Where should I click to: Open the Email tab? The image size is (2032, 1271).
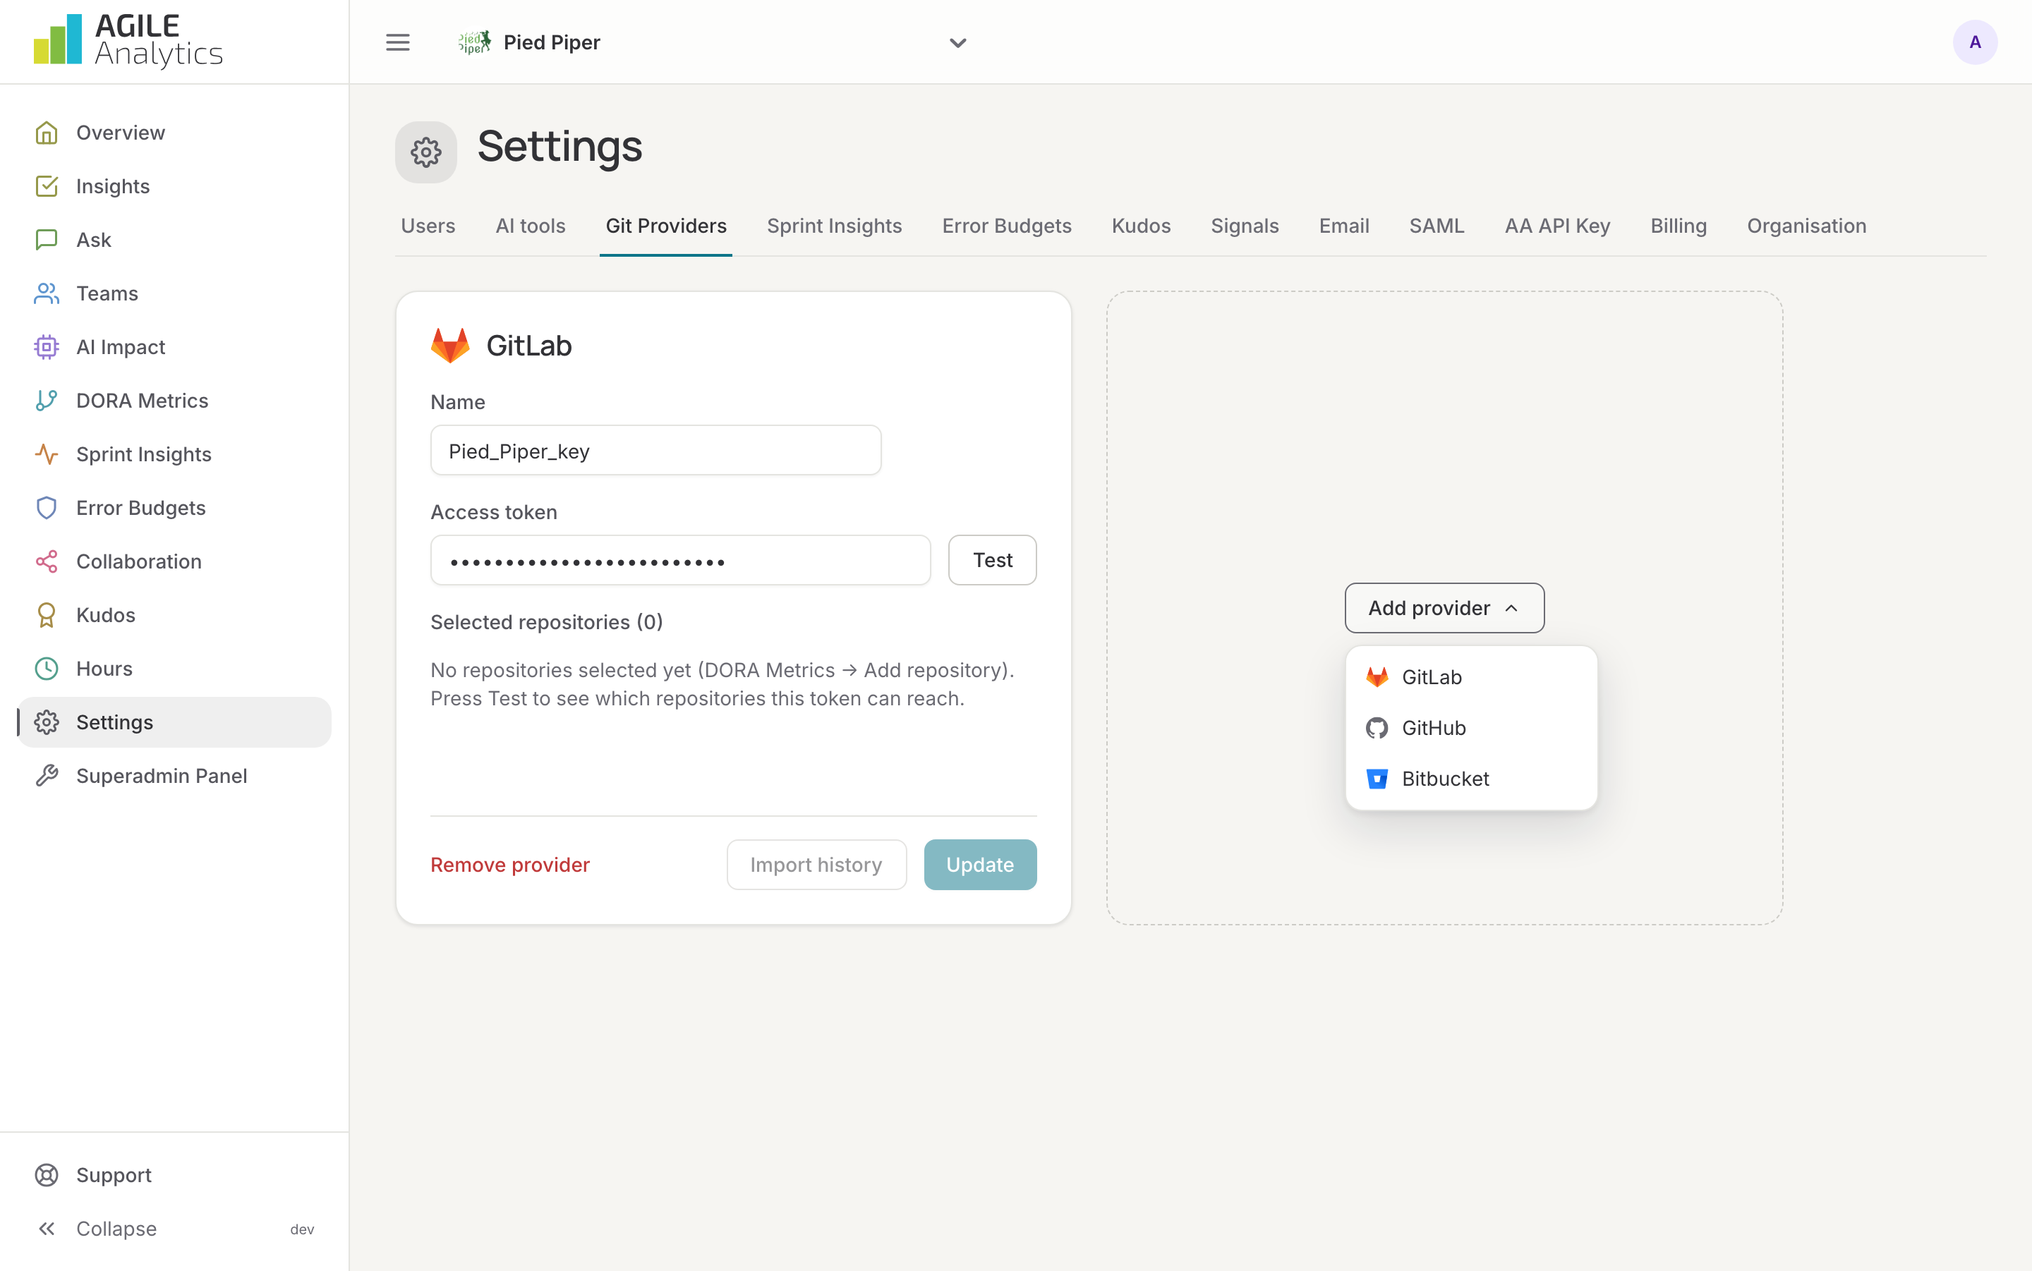click(x=1343, y=226)
